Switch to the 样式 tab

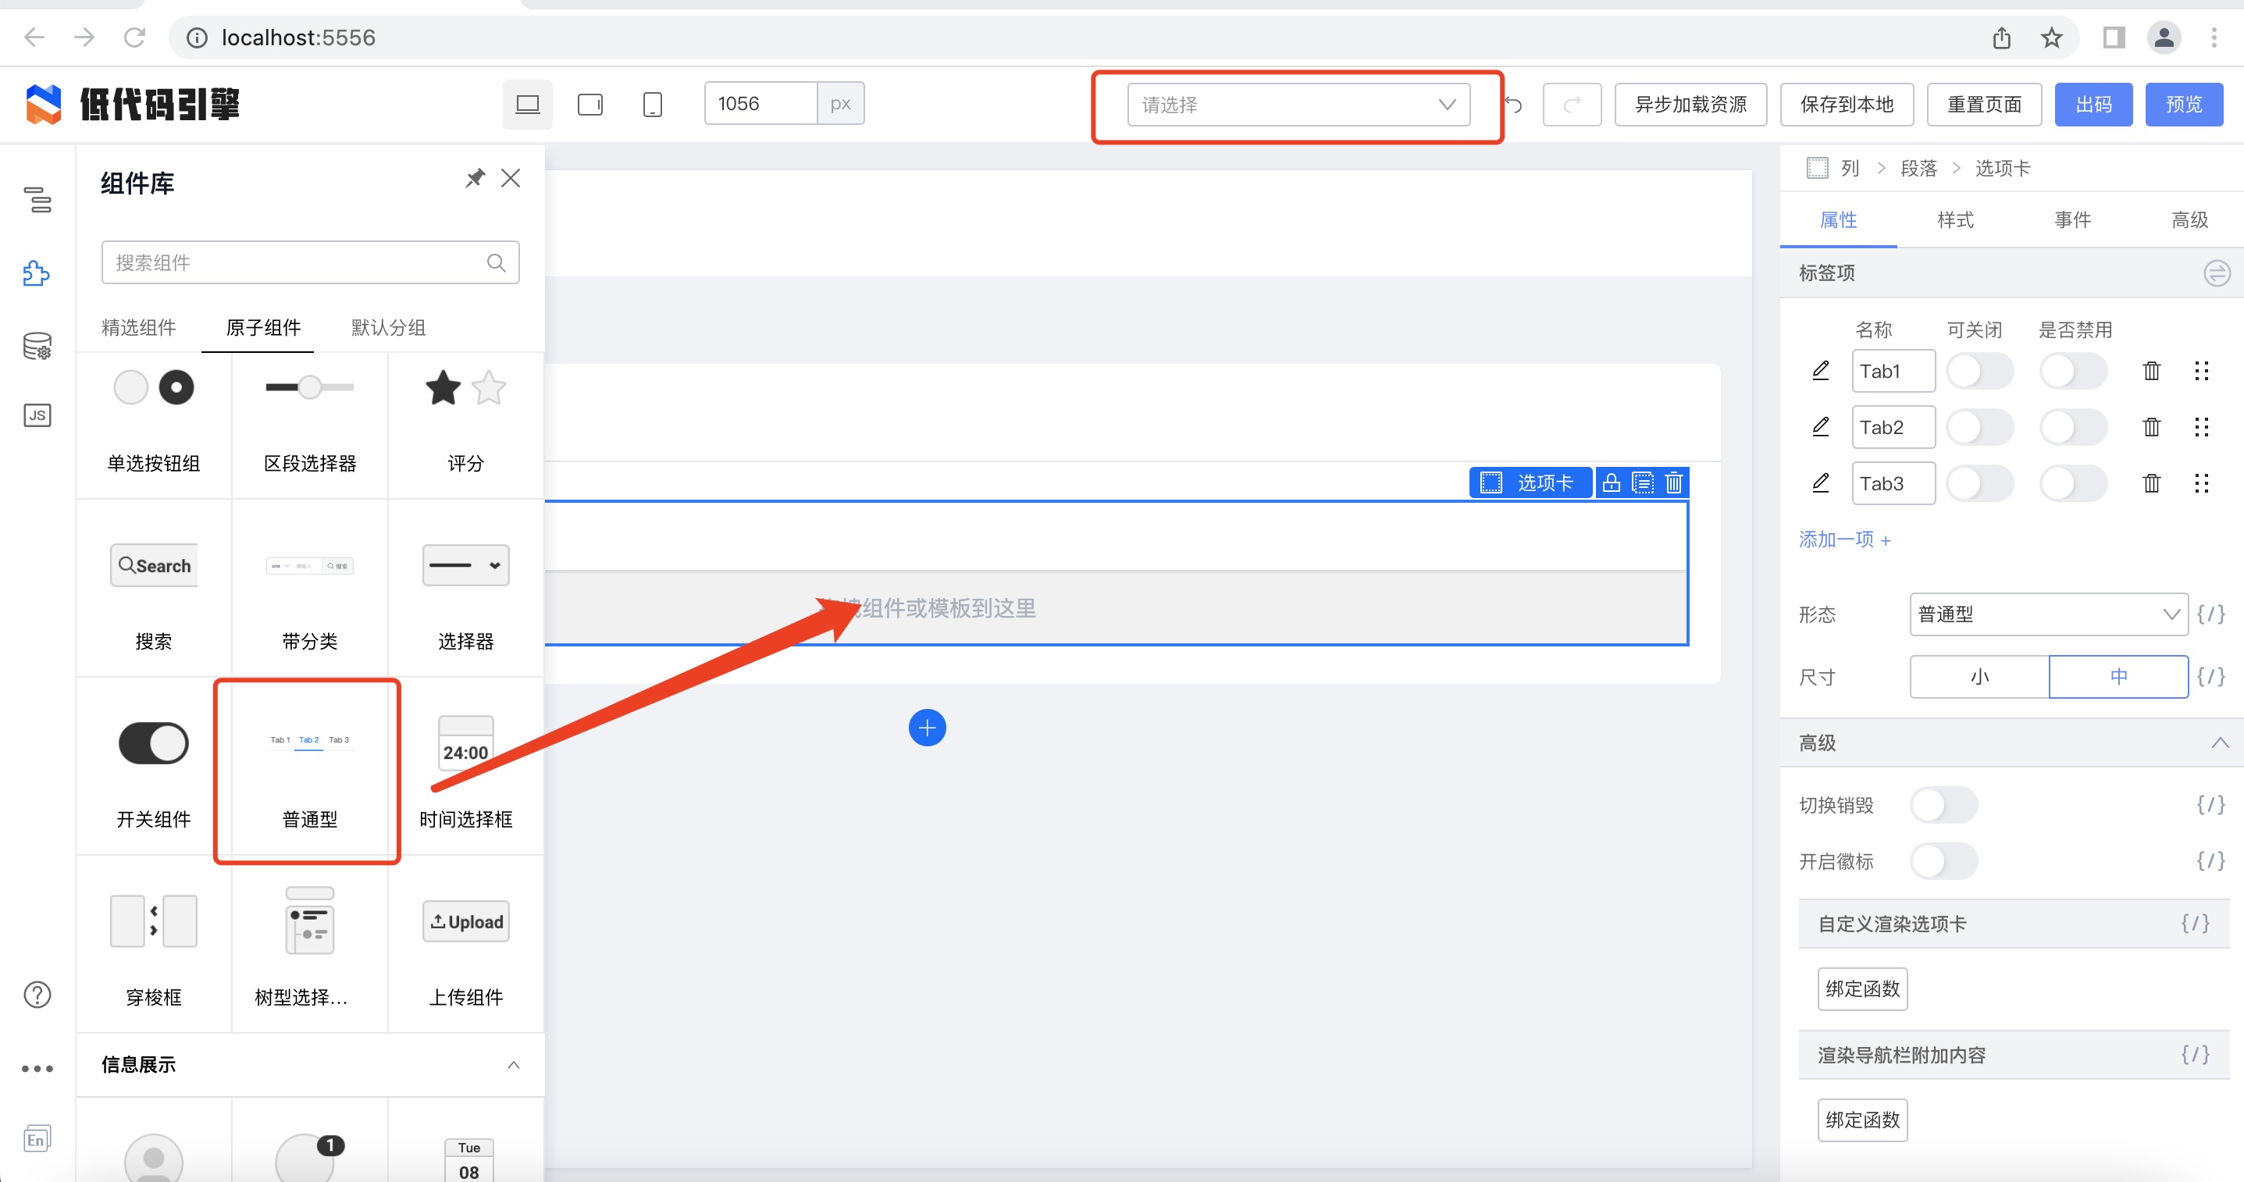(1955, 219)
